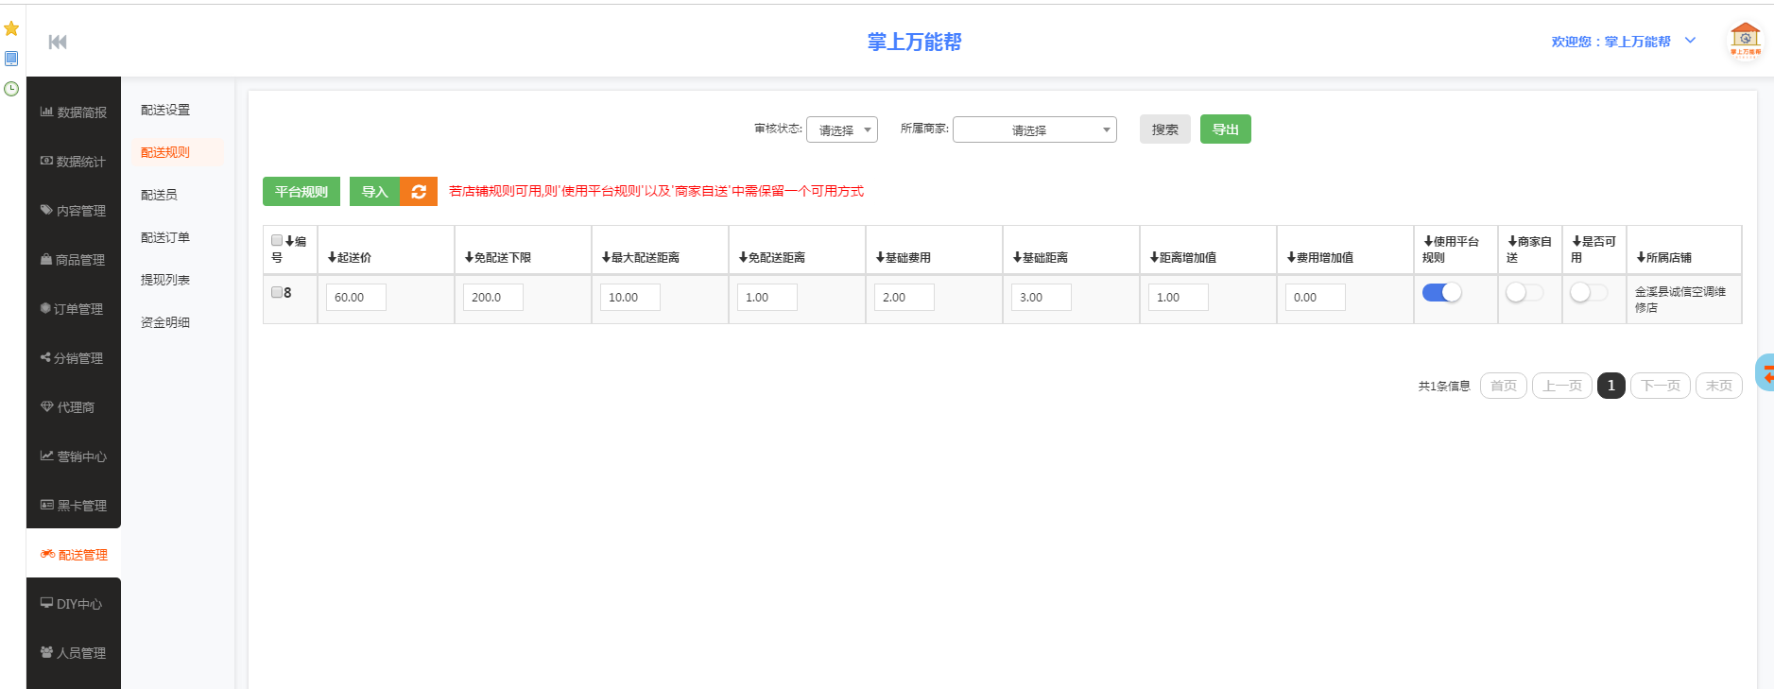Expand the 所属商家 select box
Screen dimensions: 1774x689
click(x=1034, y=129)
